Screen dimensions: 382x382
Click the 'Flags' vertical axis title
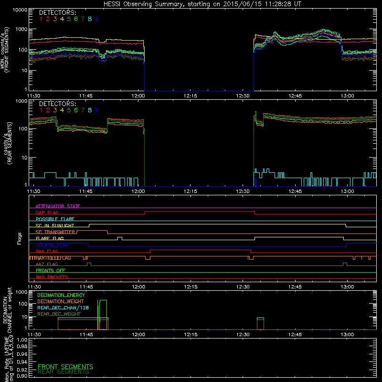coord(20,238)
